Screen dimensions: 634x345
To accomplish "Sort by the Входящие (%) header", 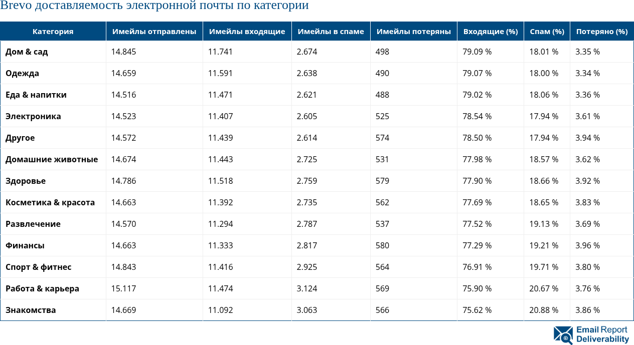I will tap(490, 32).
